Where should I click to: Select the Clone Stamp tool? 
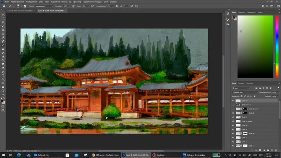pyautogui.click(x=3, y=49)
